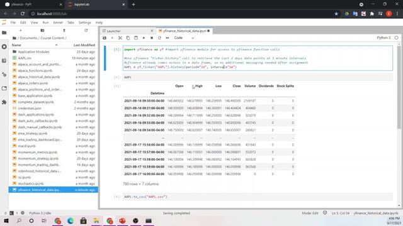Screen dimensions: 403x226
Task: Select the AAPL.csv file
Action: pos(54,58)
